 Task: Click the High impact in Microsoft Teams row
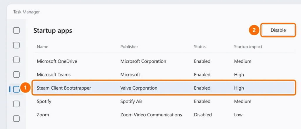[239, 74]
